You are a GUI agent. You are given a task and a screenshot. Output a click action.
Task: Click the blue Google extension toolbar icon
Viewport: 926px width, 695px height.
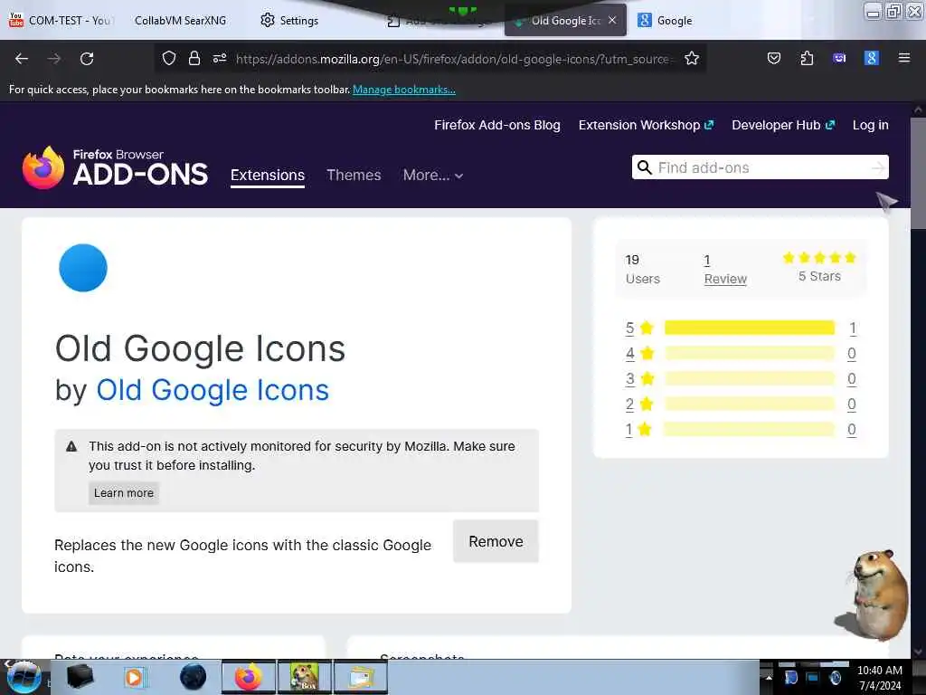point(872,58)
